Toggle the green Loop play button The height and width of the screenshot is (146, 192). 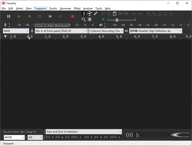click(x=40, y=16)
